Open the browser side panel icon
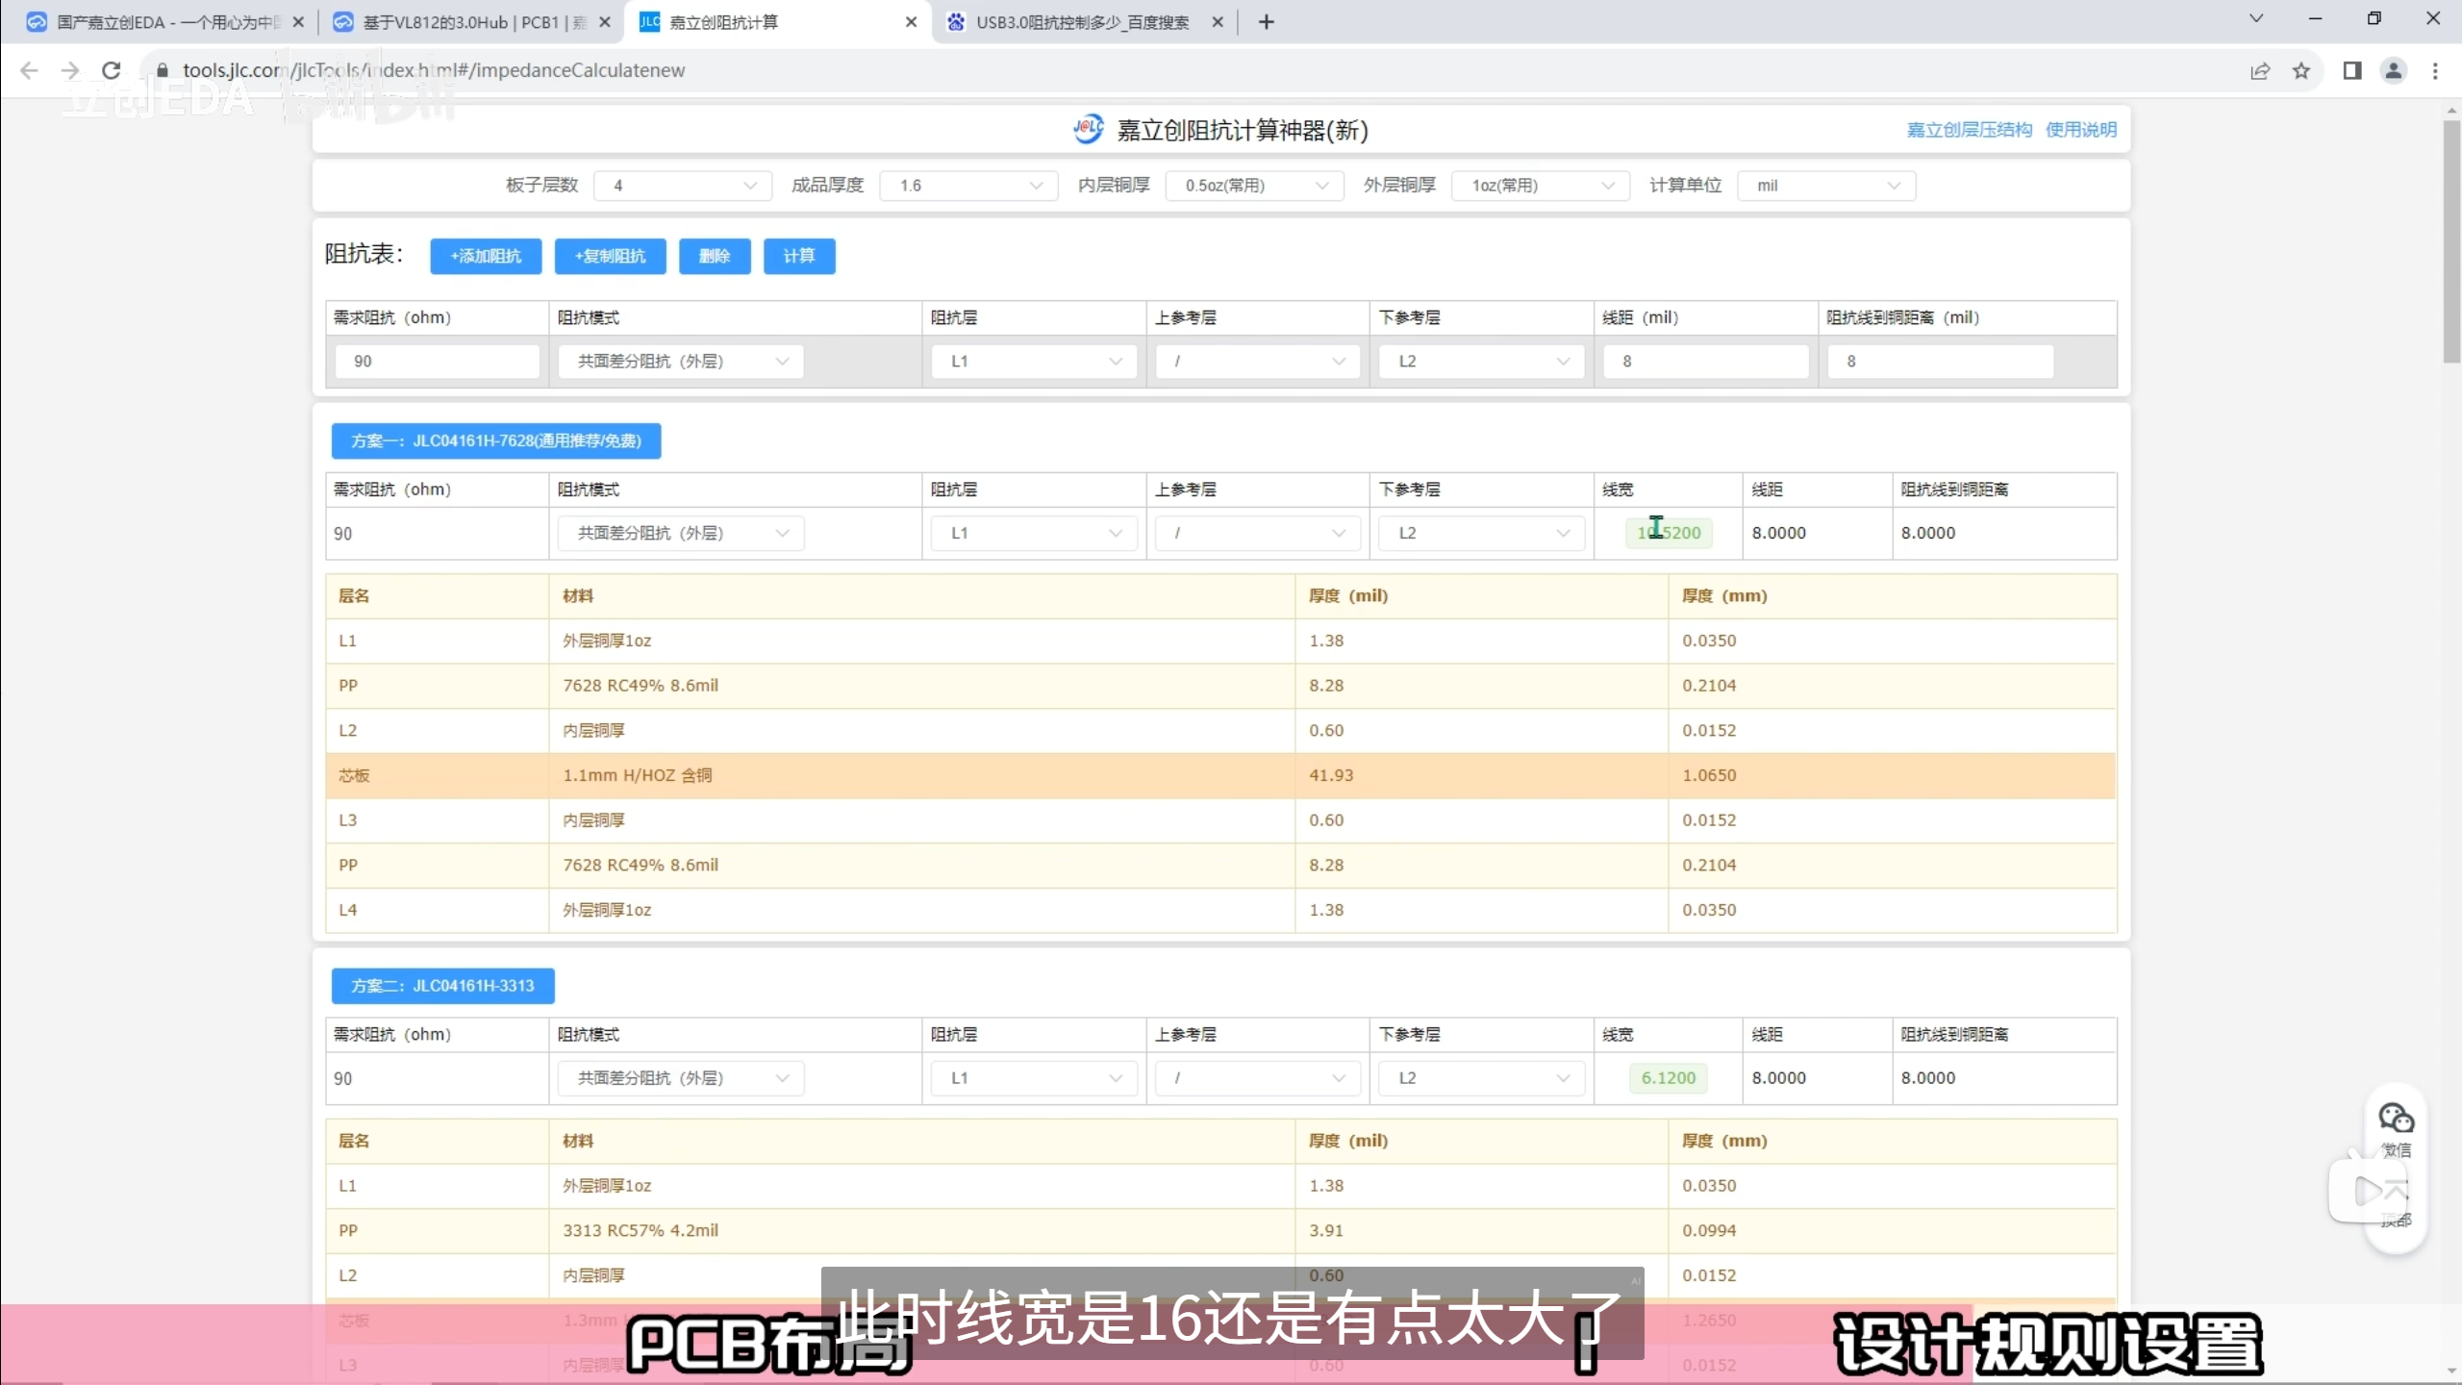The height and width of the screenshot is (1385, 2462). click(2352, 70)
